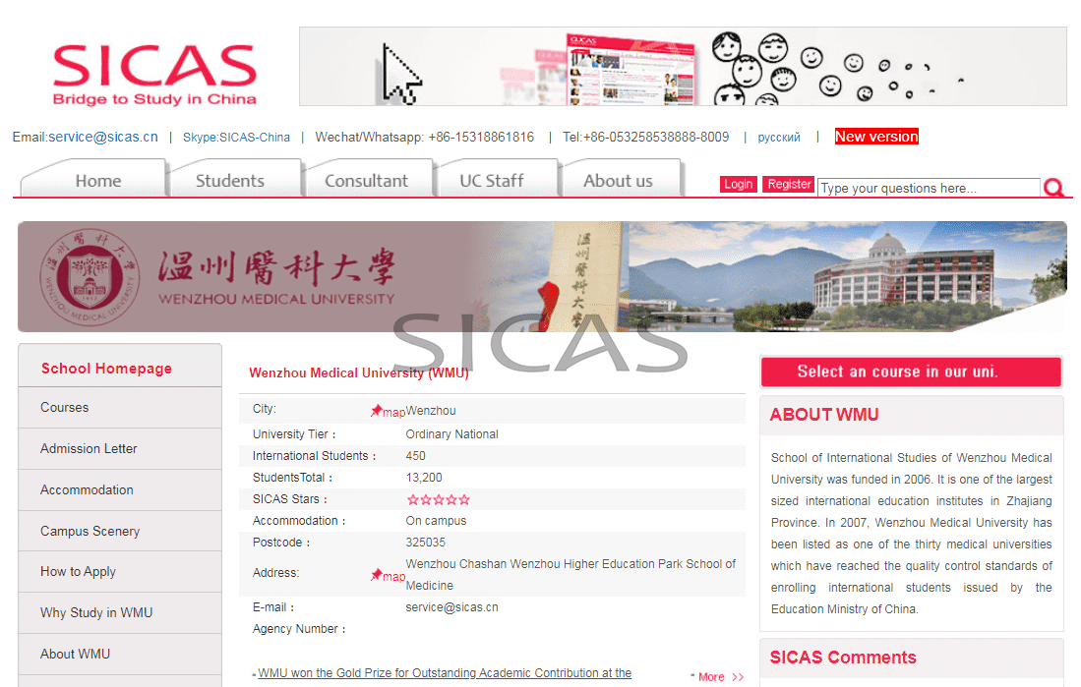Click the red search magnifier icon
This screenshot has width=1081, height=687.
pos(1053,188)
